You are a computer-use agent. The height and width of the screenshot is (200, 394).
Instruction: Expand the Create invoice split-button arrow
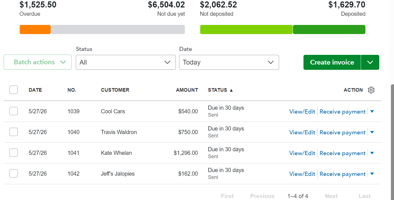(x=370, y=62)
